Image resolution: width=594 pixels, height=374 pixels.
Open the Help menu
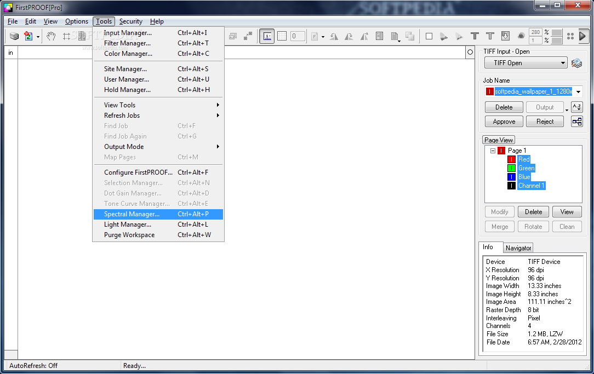tap(157, 21)
